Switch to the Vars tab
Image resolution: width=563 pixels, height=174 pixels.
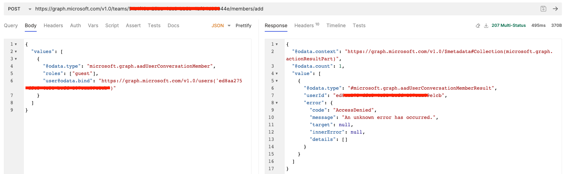pyautogui.click(x=93, y=25)
